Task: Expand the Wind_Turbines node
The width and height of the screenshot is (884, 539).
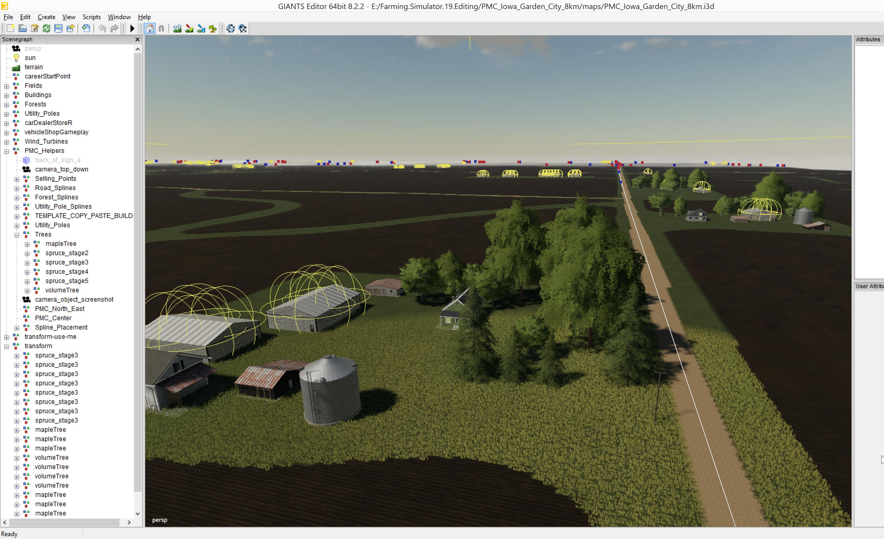Action: coord(6,142)
